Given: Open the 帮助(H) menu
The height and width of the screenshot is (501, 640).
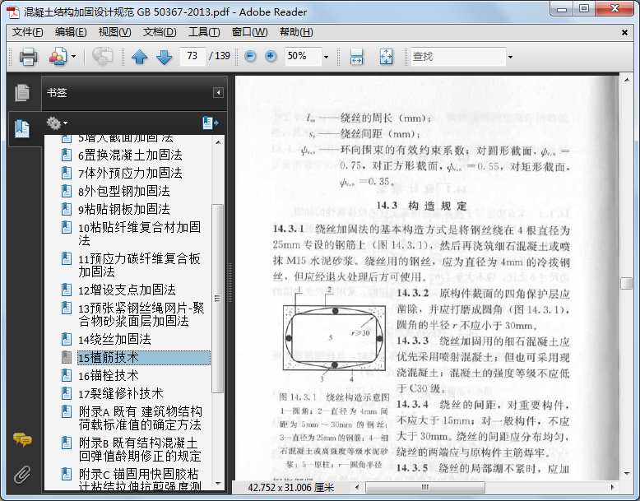Looking at the screenshot, I should click(296, 32).
